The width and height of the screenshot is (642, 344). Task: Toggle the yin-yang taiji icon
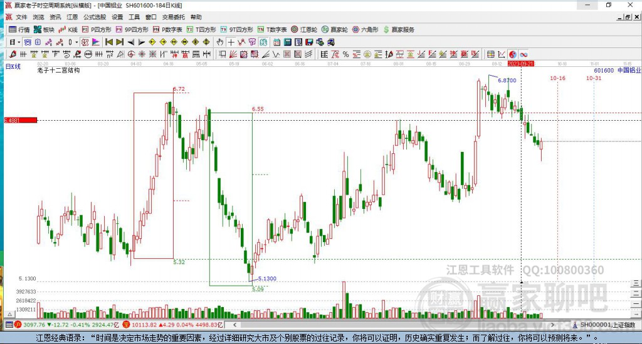tap(512, 54)
